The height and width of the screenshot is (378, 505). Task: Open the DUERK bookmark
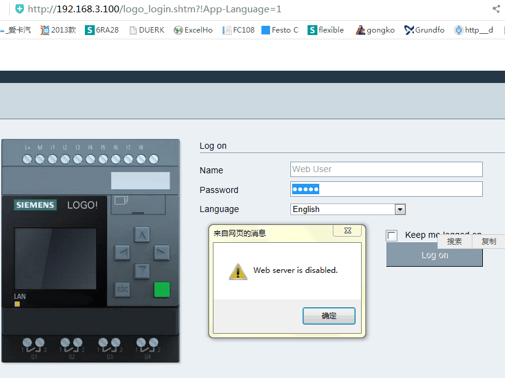tap(147, 30)
